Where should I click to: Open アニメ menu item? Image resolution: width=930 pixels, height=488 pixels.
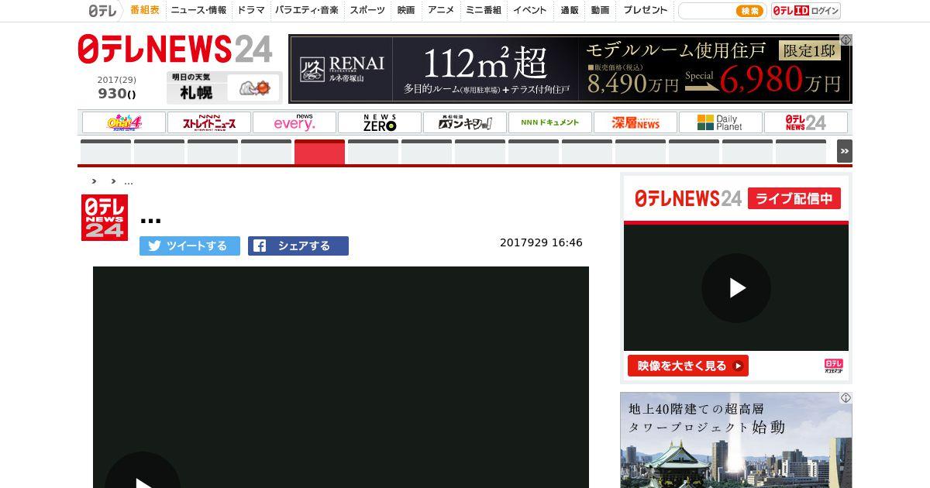[x=441, y=10]
